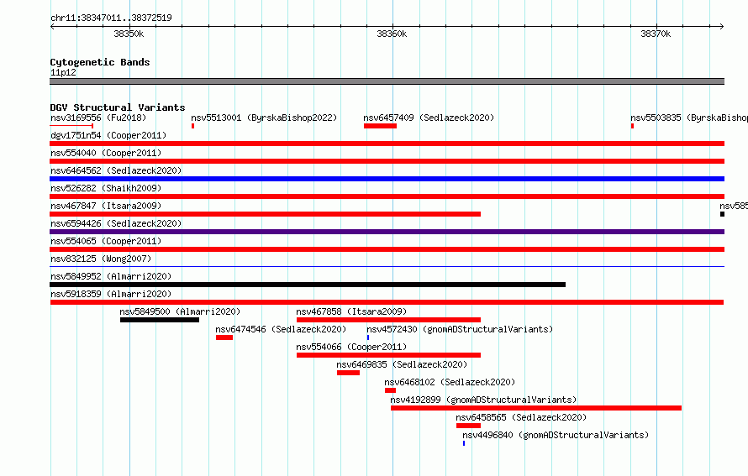Select the nsv4572430 (gnomADStructuralVariants) label
748x476 pixels.
(460, 329)
